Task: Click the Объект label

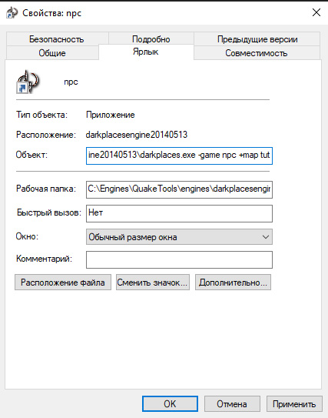Action: click(31, 155)
